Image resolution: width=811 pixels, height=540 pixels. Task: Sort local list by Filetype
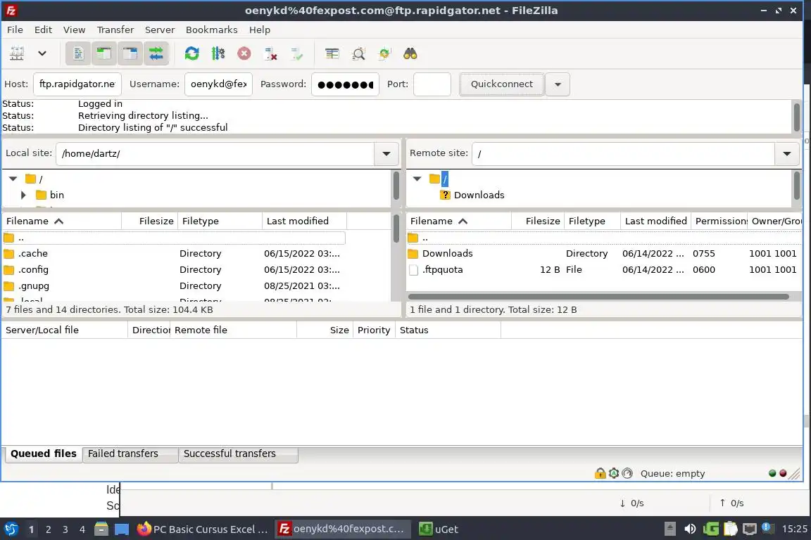point(220,221)
